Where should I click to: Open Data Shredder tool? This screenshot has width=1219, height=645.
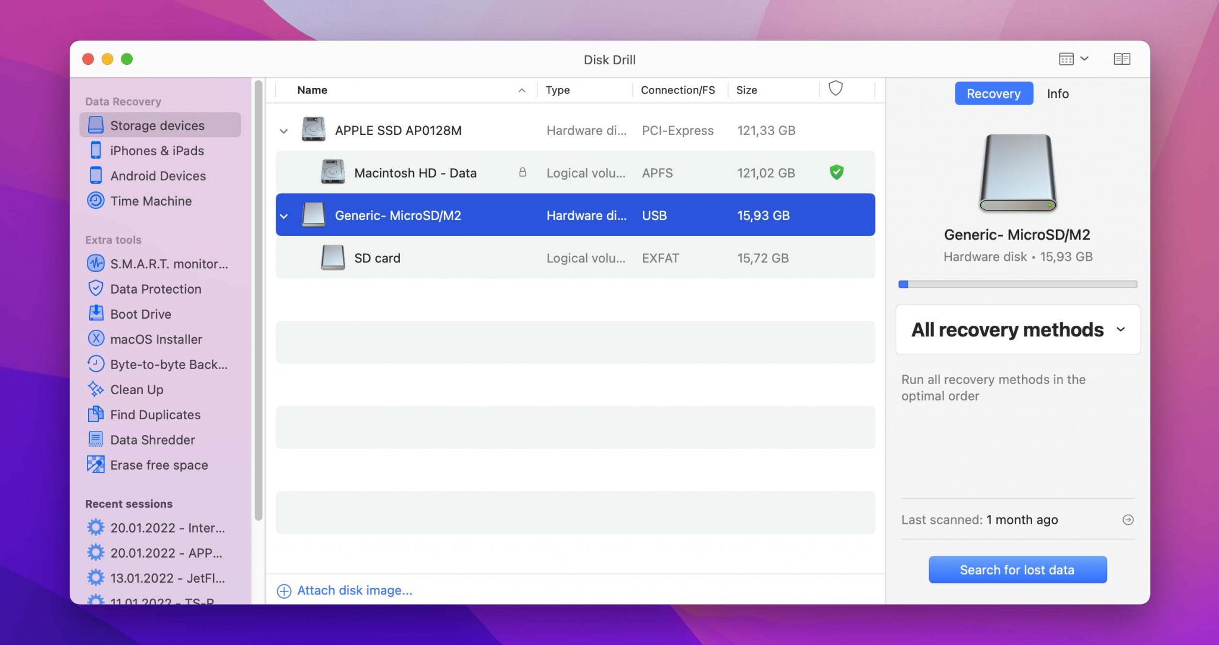pos(141,440)
